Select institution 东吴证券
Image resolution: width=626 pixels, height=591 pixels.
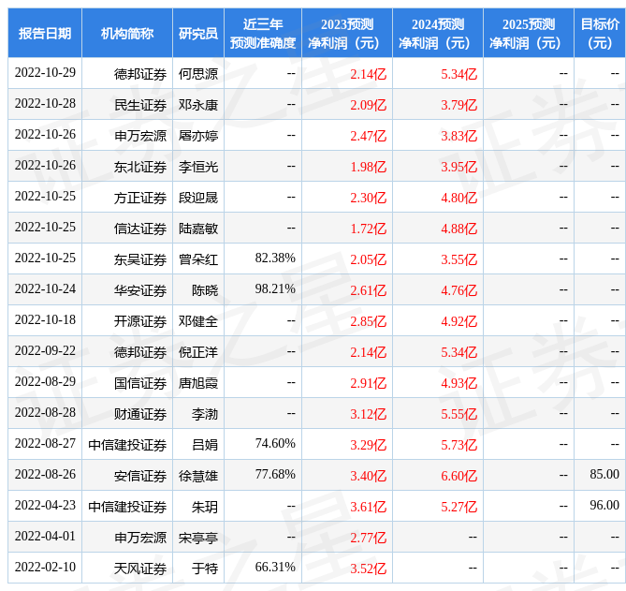click(140, 259)
